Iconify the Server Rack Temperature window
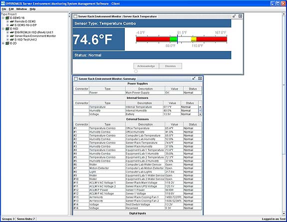Screen dimensions: 287x222 234,16
